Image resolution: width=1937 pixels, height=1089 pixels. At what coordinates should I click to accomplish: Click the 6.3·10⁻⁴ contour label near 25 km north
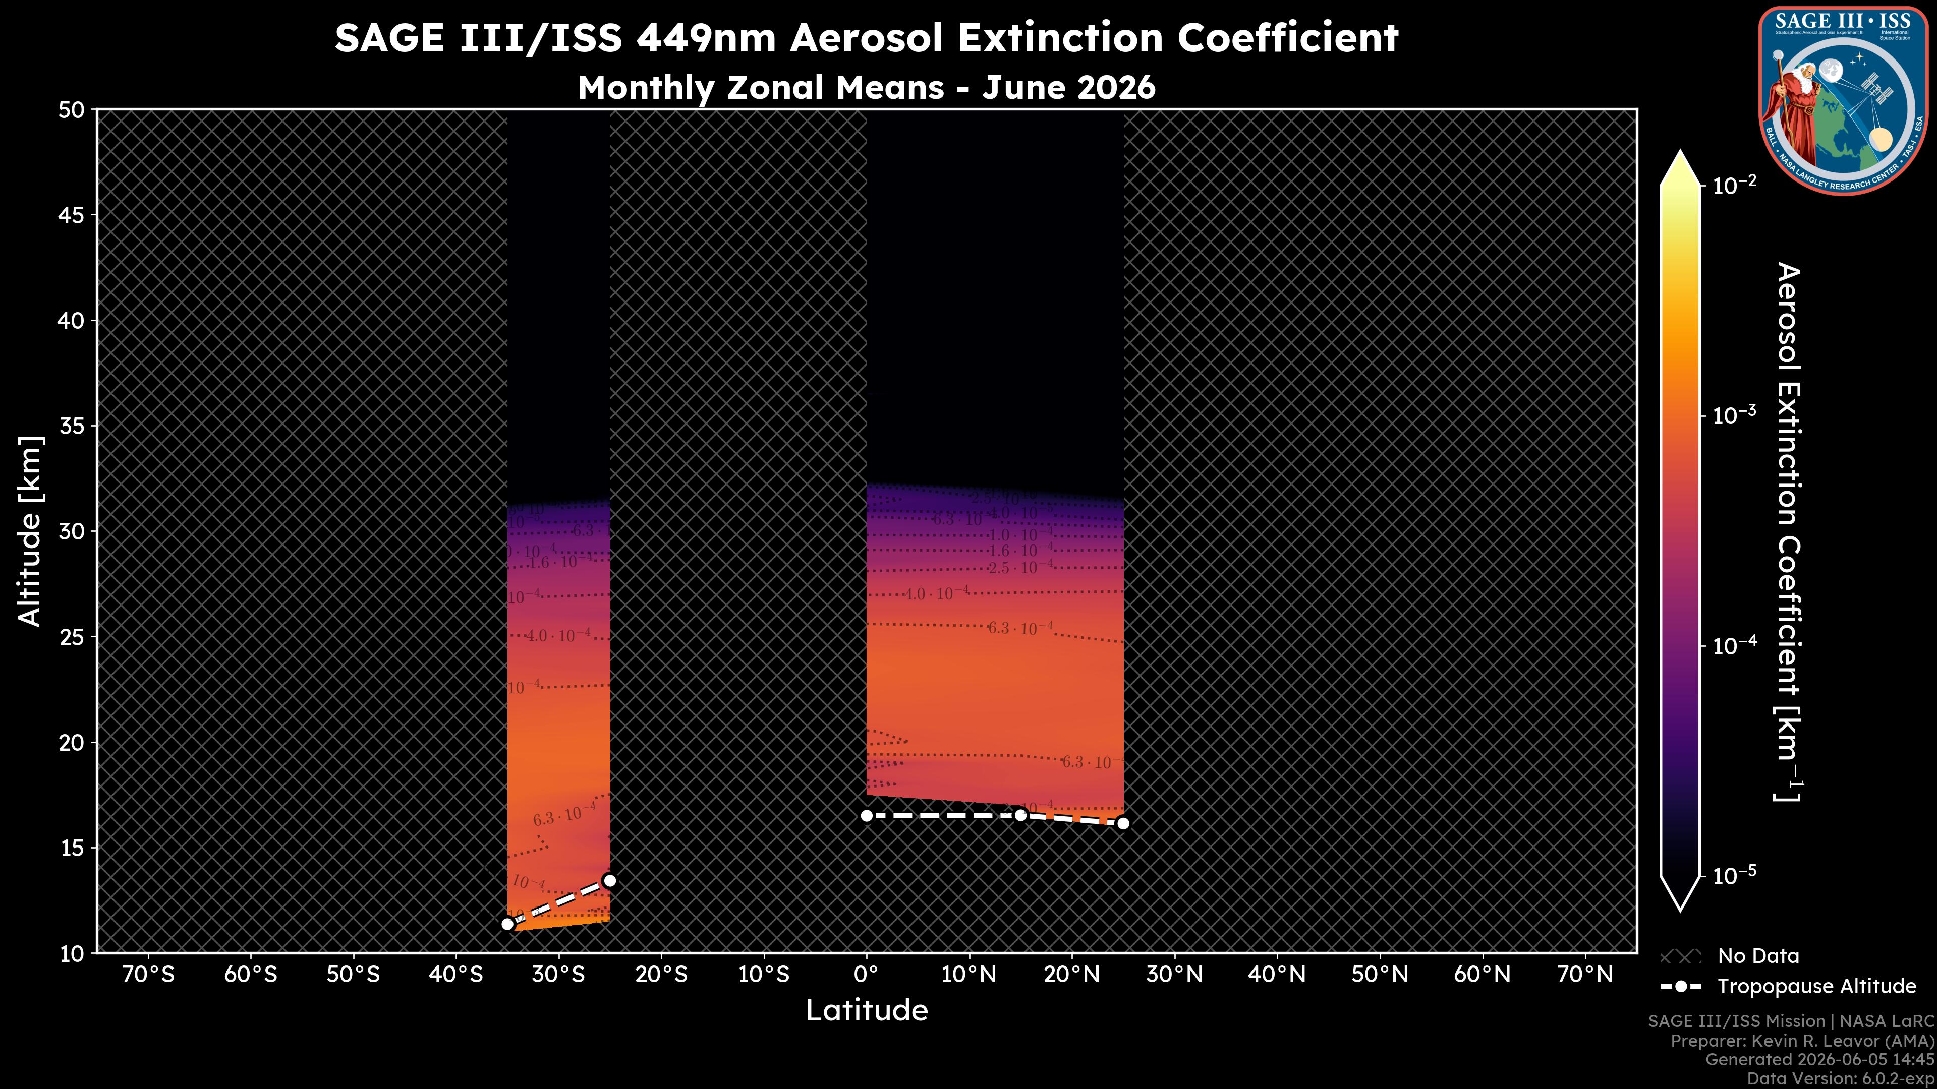1020,628
